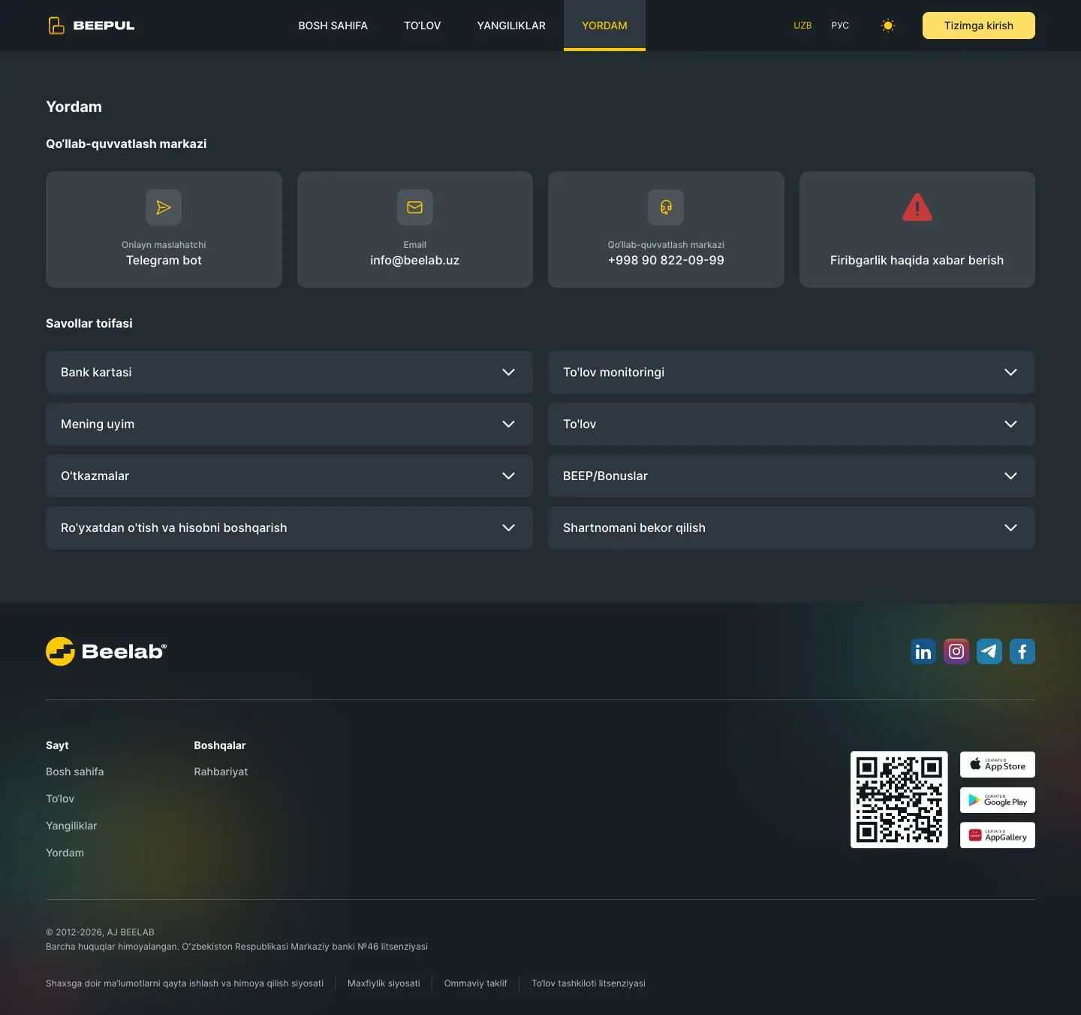Toggle the light theme sun icon
Viewport: 1081px width, 1015px height.
pos(888,26)
